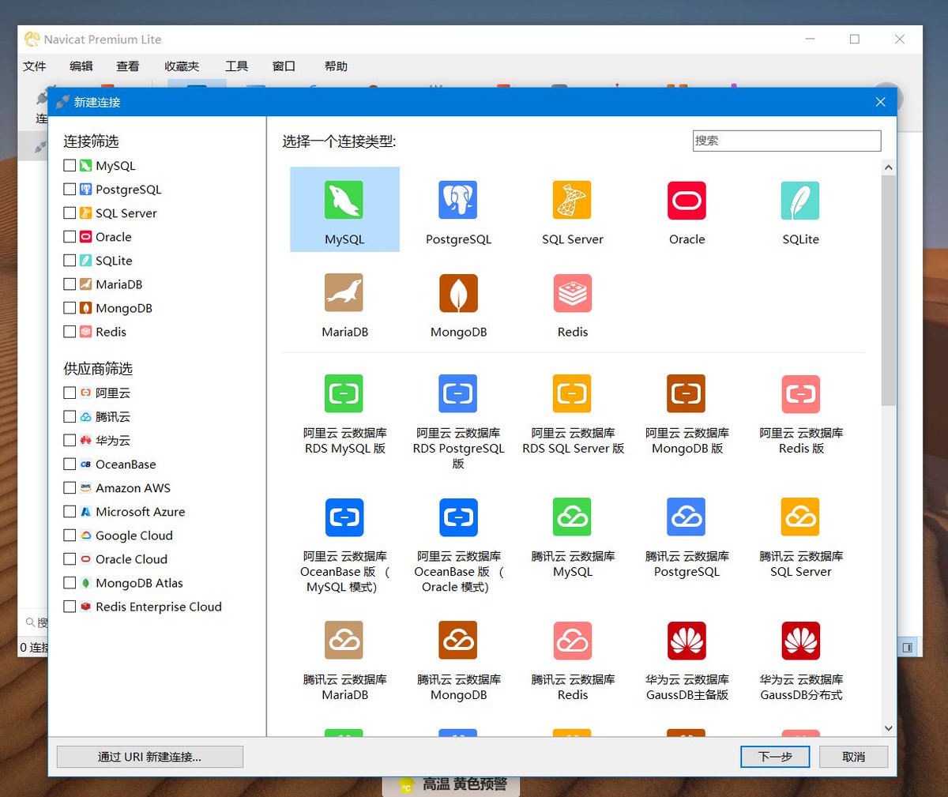Pick 腾讯云 云数据库 MariaDB icon
948x797 pixels.
(x=344, y=641)
